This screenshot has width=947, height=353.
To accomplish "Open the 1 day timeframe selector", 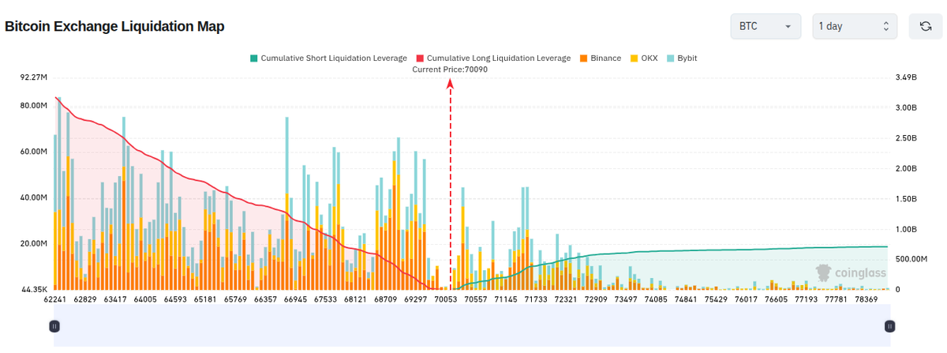I will click(855, 26).
